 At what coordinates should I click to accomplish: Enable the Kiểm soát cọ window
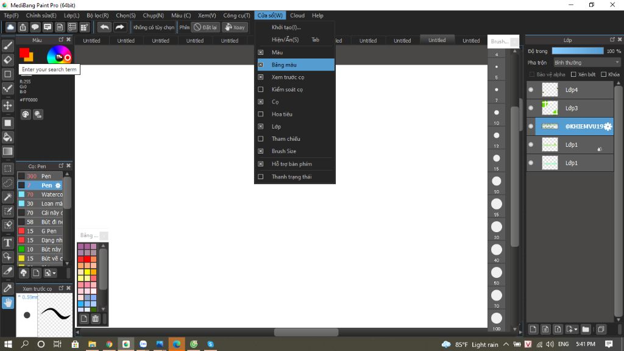261,89
